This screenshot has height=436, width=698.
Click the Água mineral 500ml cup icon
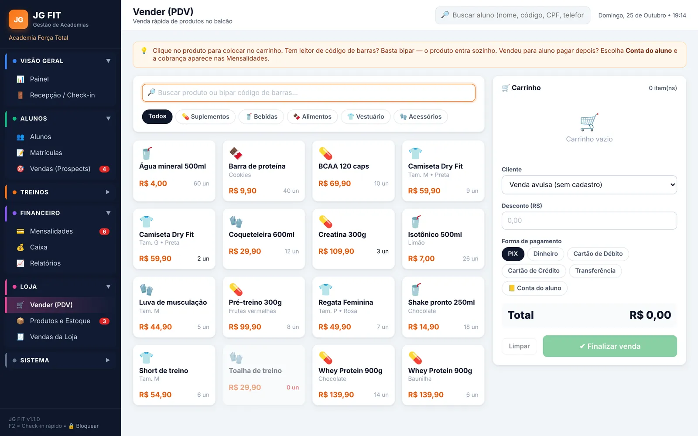click(147, 153)
